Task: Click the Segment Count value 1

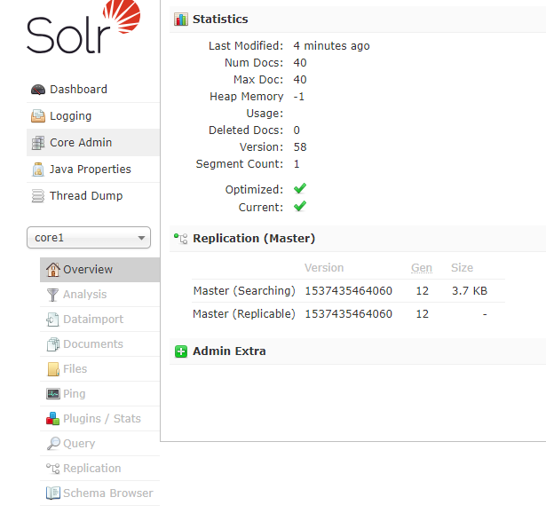Action: pyautogui.click(x=297, y=164)
